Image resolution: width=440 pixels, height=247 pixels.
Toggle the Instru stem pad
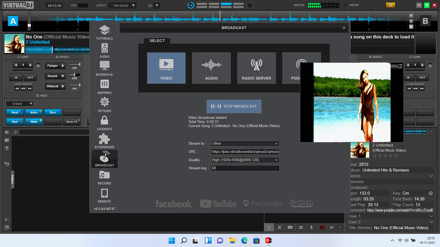point(34,113)
